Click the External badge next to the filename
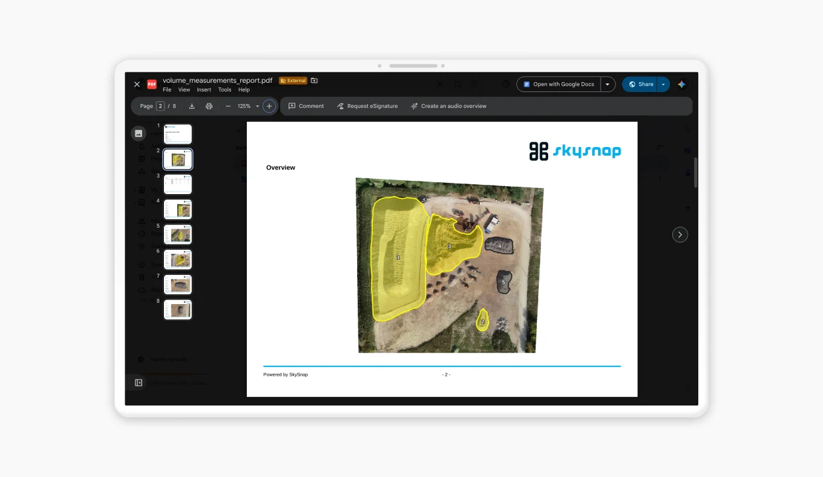This screenshot has width=823, height=477. point(293,81)
